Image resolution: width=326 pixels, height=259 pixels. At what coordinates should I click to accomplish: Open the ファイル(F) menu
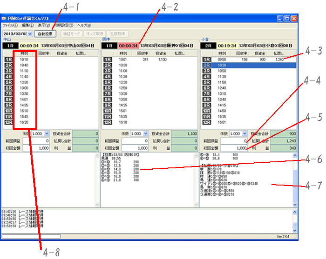(10, 25)
